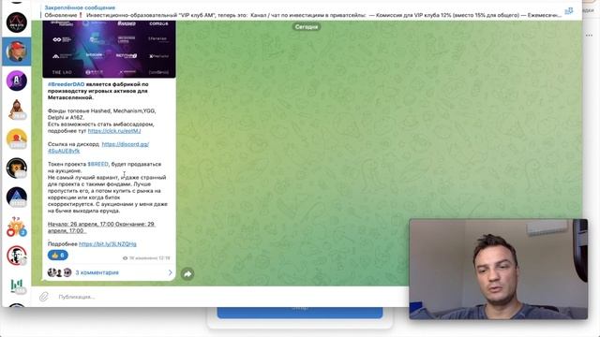Screen dimensions: 600x337
Task: Open the pinned message about VIP клуб AM
Action: pyautogui.click(x=302, y=11)
